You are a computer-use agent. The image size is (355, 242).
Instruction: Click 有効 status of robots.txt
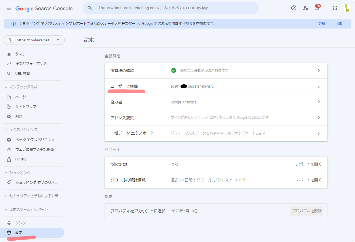coord(175,164)
